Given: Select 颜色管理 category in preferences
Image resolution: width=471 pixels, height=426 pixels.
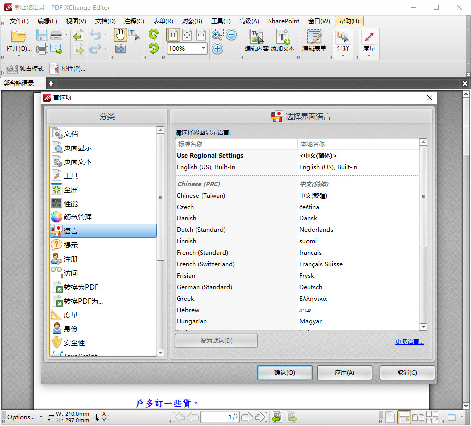Looking at the screenshot, I should (104, 217).
